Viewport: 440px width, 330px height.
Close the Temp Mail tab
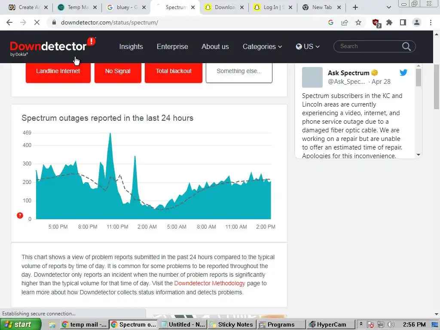point(95,7)
